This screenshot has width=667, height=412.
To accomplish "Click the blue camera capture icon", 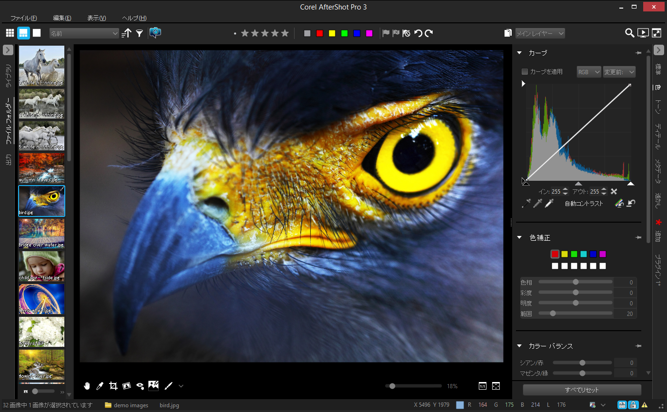I will point(155,33).
